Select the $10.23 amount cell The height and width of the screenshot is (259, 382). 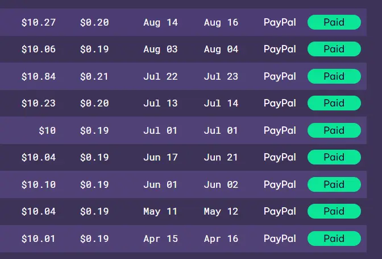[x=39, y=103]
